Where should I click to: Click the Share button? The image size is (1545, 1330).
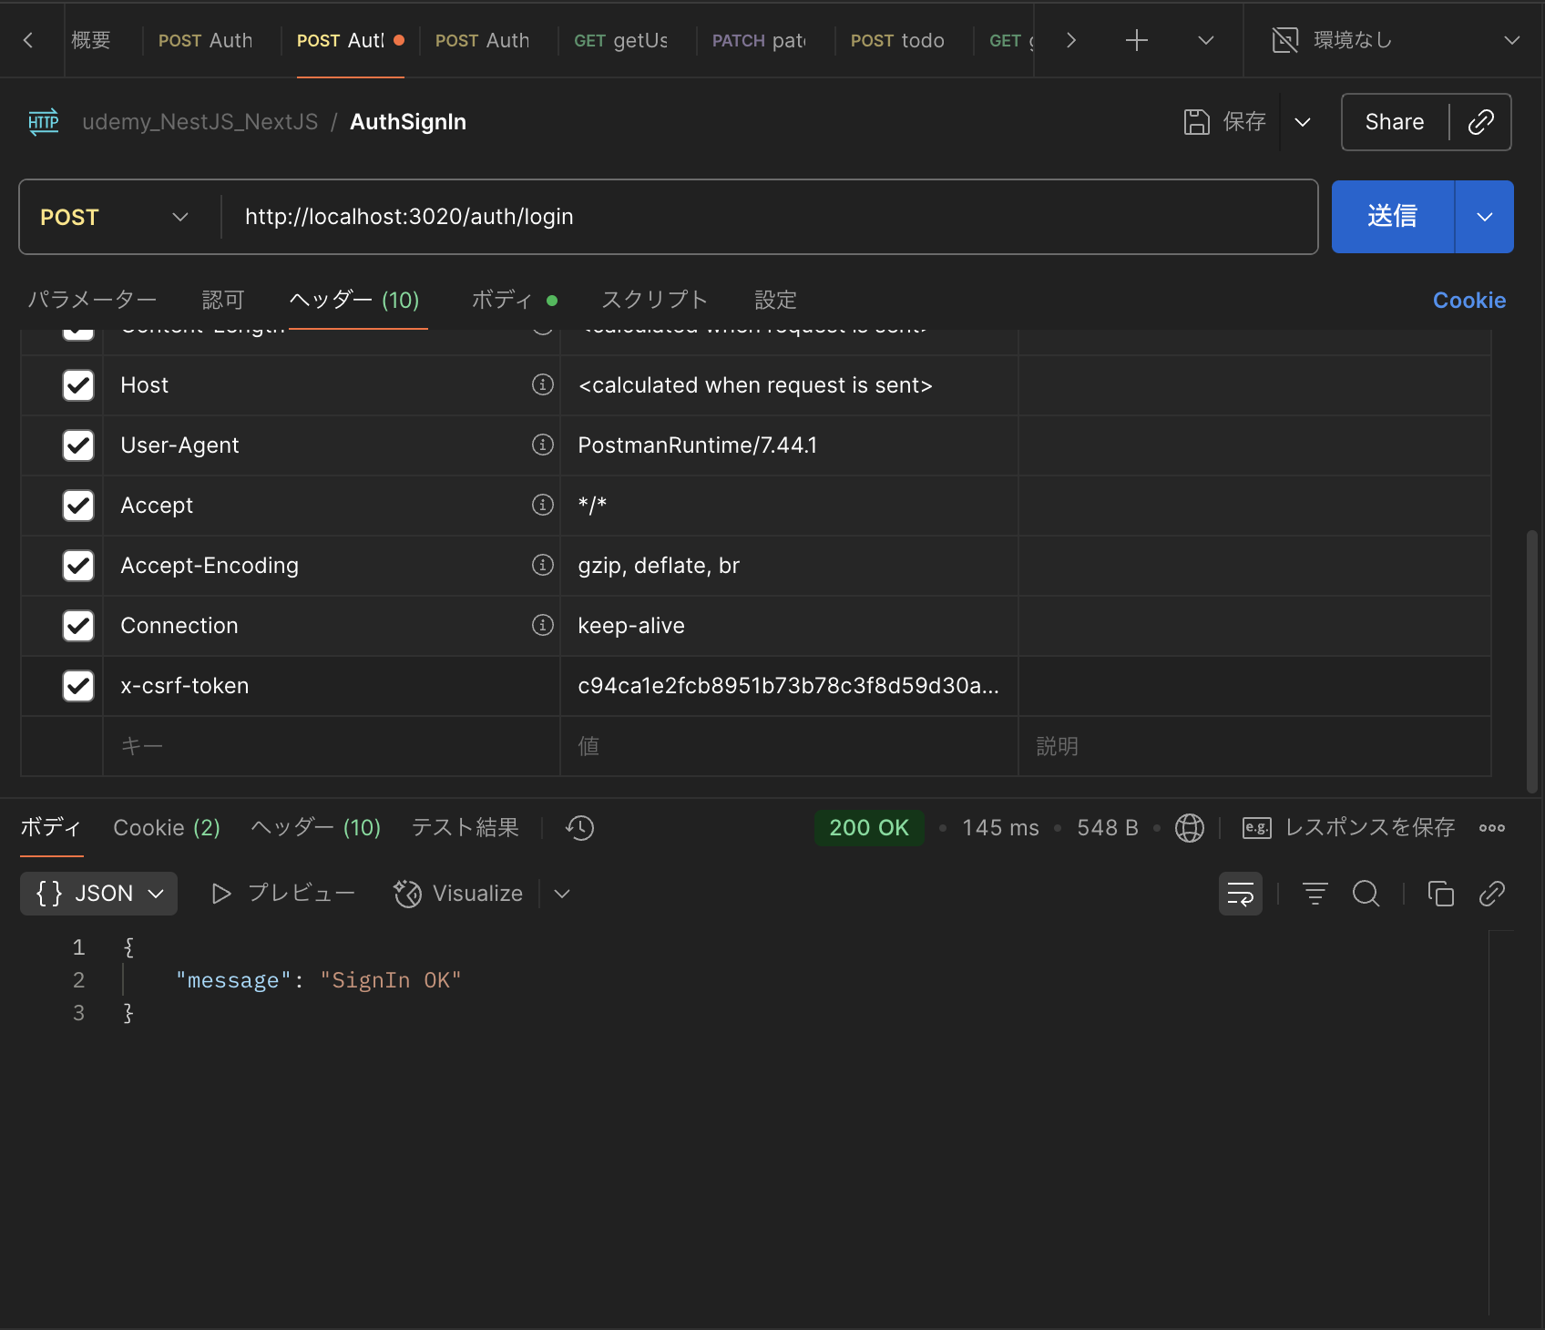click(x=1395, y=122)
